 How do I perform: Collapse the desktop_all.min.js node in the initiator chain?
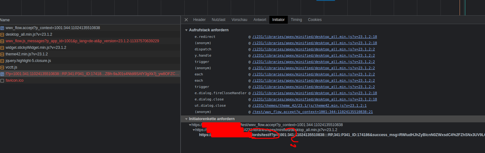click(x=194, y=130)
